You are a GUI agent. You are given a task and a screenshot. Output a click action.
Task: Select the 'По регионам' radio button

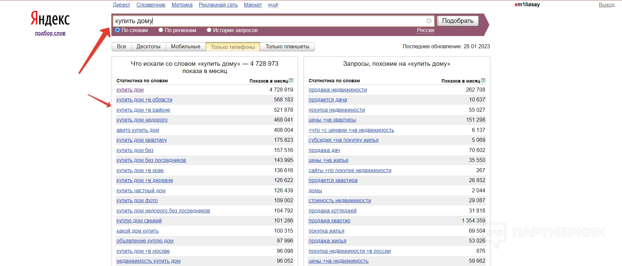[161, 30]
